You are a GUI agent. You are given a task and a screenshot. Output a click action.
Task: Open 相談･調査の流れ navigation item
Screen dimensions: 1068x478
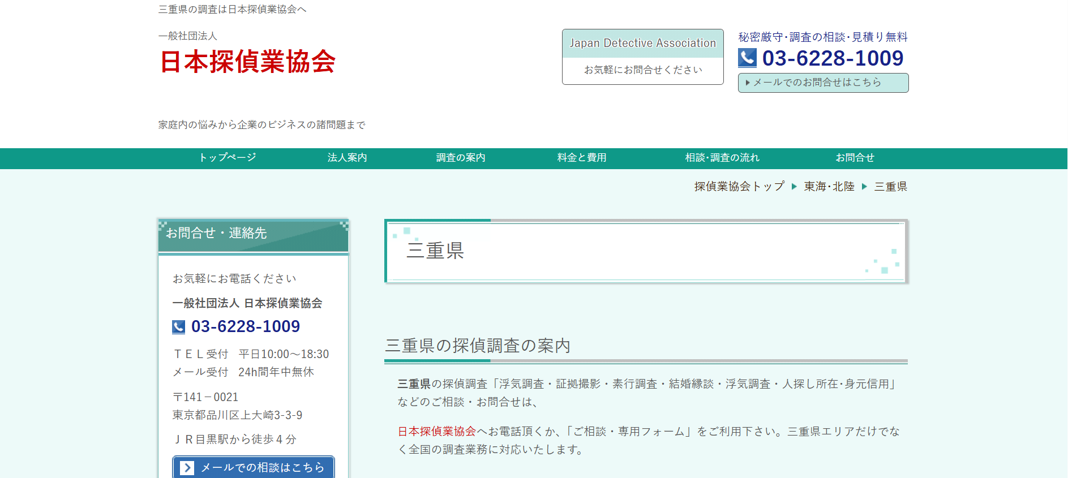pyautogui.click(x=722, y=158)
